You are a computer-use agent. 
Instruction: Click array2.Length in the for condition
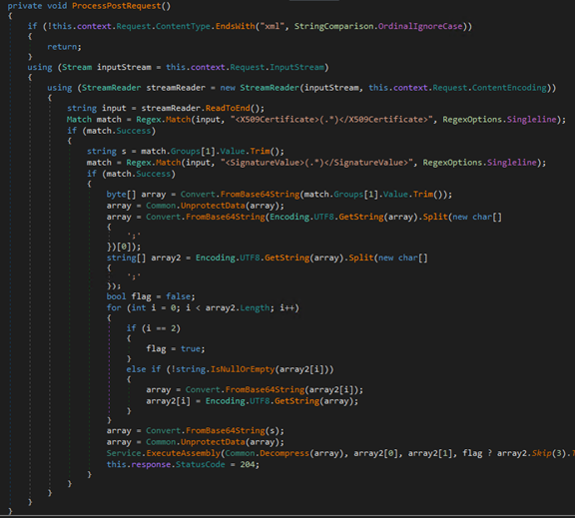[x=238, y=308]
